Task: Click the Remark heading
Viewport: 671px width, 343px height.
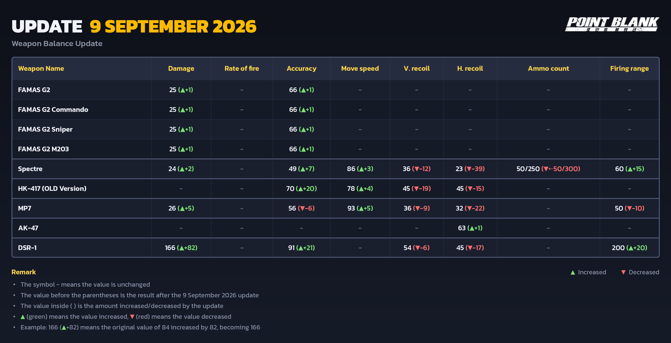Action: (24, 272)
